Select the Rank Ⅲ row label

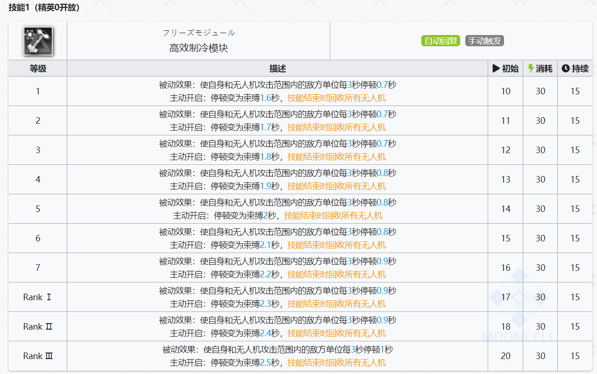point(38,356)
